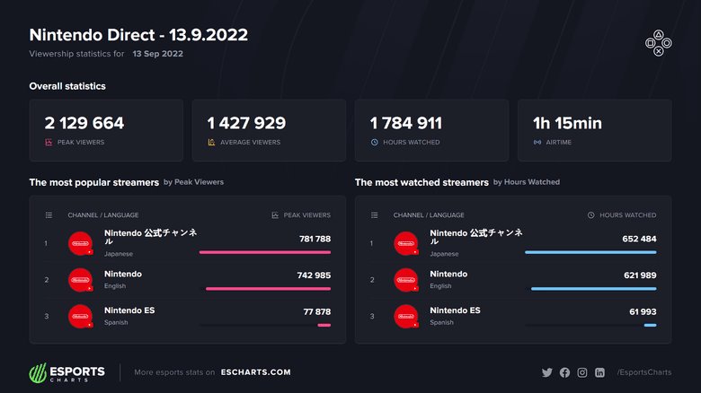The image size is (701, 393).
Task: Click chart icon beside Peak Viewers column header
Action: coord(275,215)
